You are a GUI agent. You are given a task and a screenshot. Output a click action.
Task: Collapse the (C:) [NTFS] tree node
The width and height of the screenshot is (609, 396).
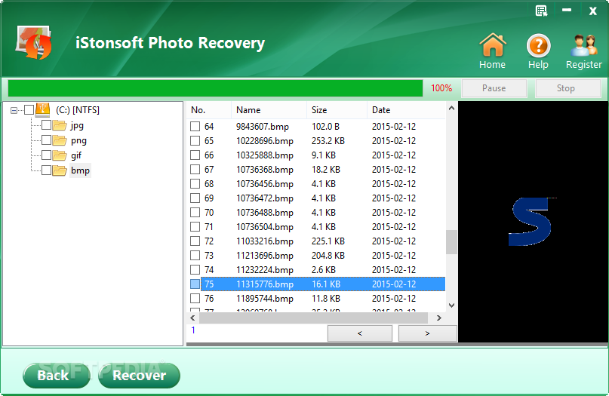tap(14, 110)
